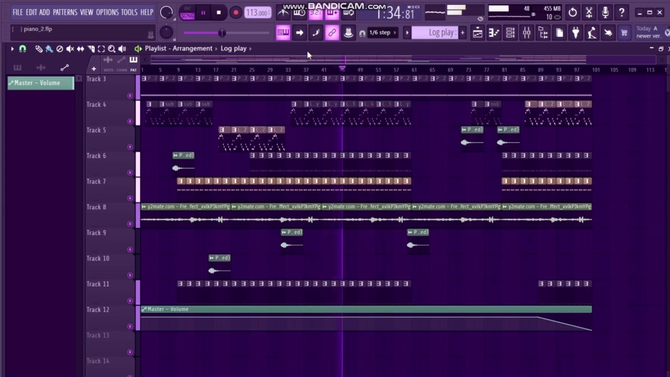Pause playback
Image resolution: width=670 pixels, height=377 pixels.
point(203,13)
